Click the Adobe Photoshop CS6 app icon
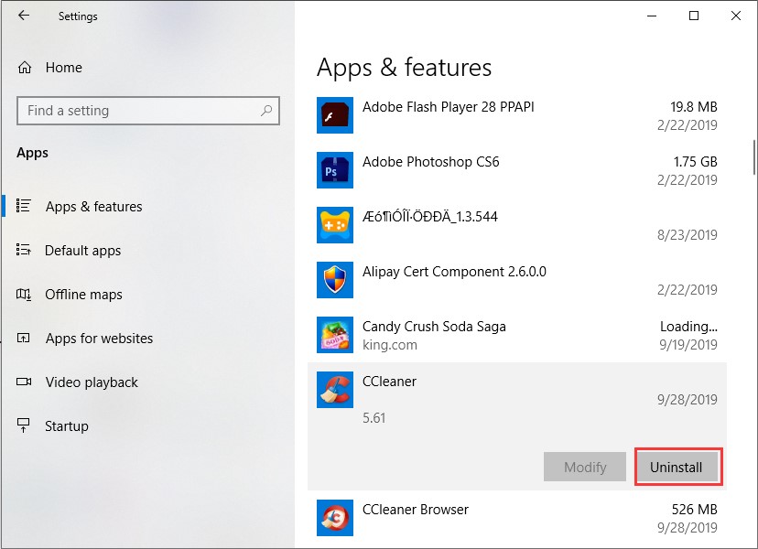 point(335,170)
